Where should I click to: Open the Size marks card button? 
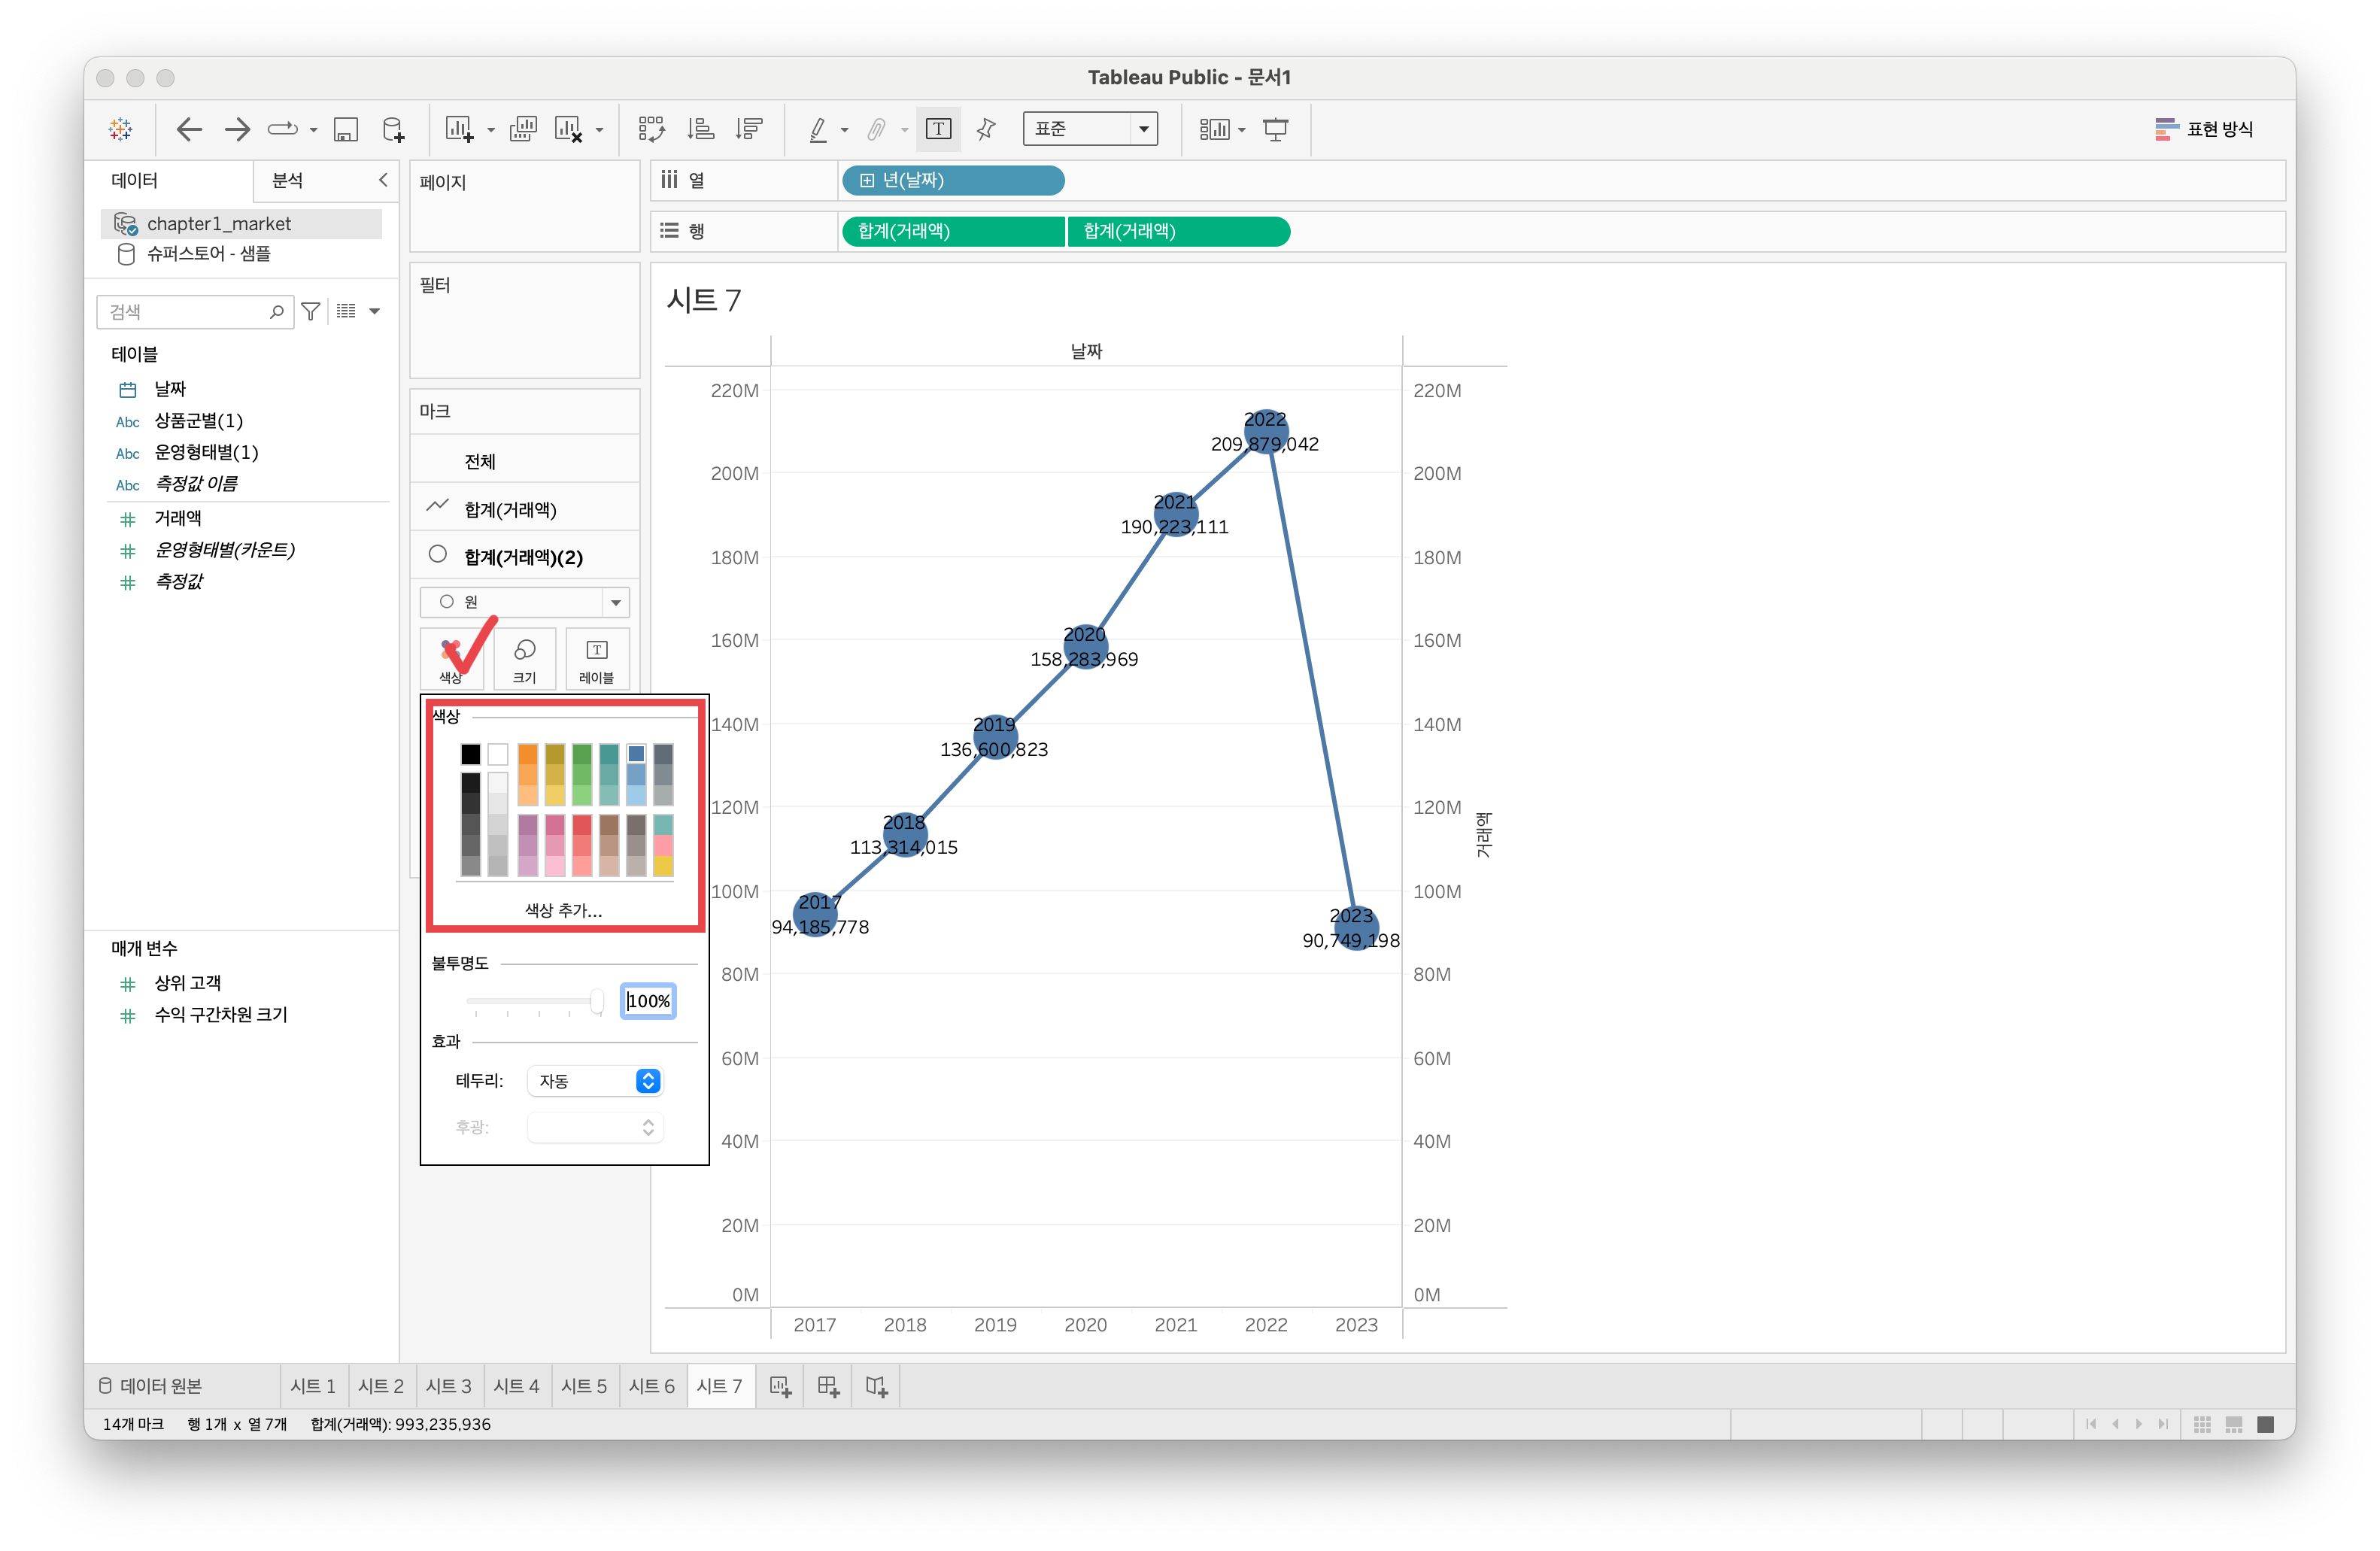coord(524,658)
